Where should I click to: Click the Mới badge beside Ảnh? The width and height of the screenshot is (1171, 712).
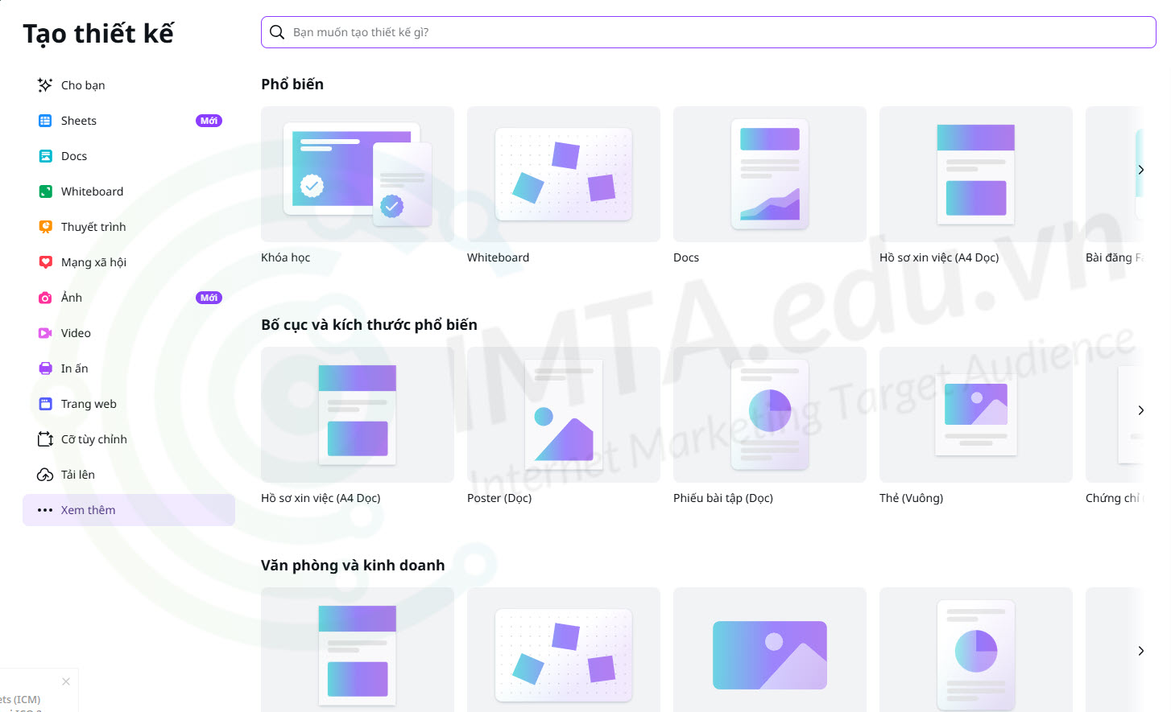tap(209, 298)
